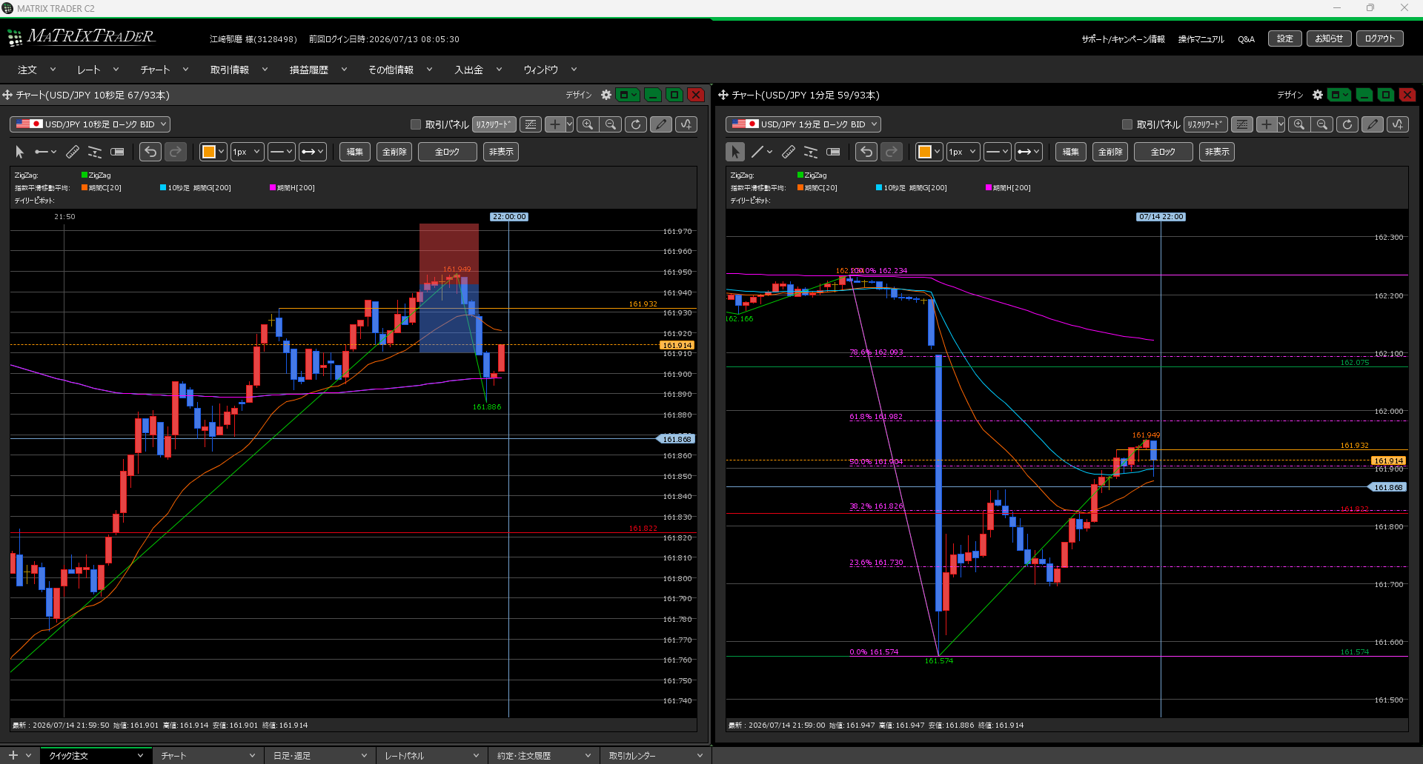Open chart line settings icon in 10秒足 chart
The width and height of the screenshot is (1423, 764).
(x=531, y=124)
